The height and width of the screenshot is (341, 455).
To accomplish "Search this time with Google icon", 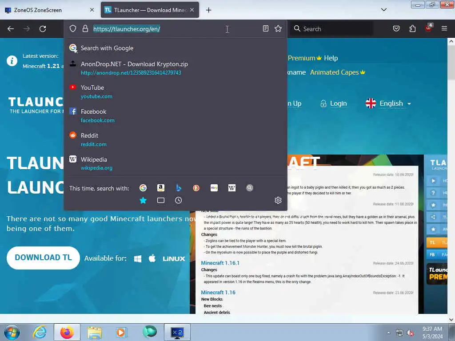I will 143,188.
